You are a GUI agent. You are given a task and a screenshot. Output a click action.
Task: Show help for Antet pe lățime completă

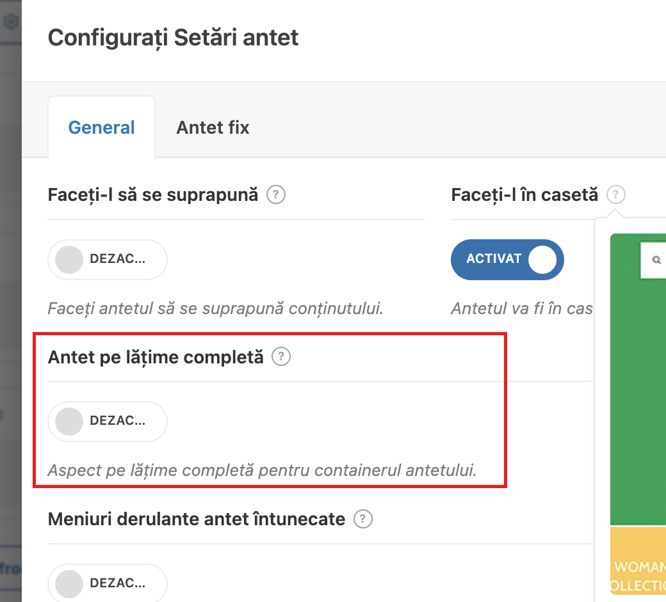(x=280, y=357)
